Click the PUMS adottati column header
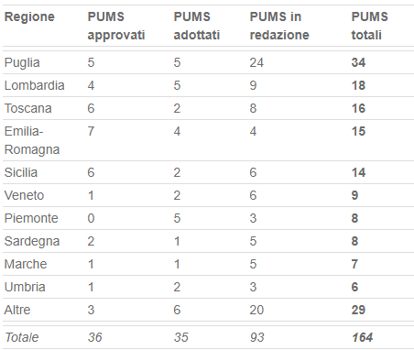 point(197,26)
